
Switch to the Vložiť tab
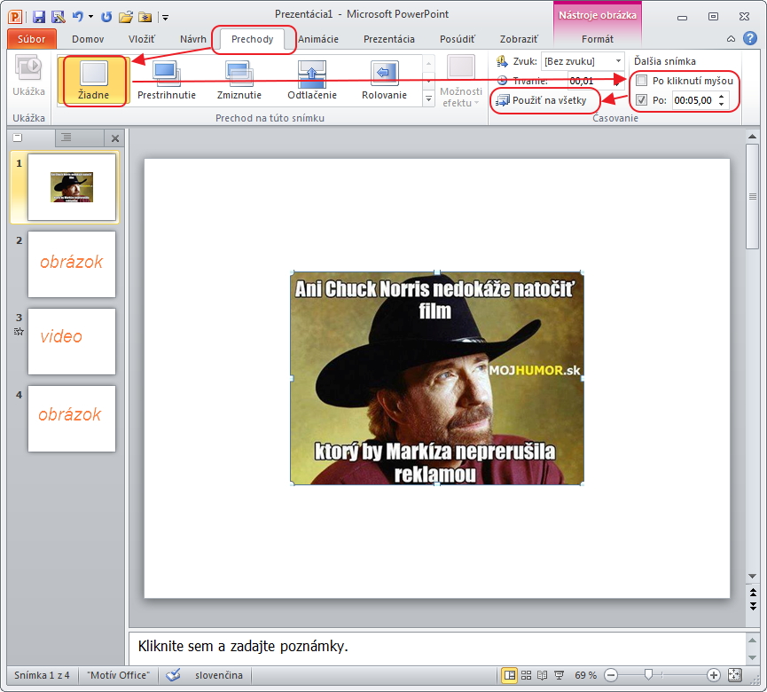[x=141, y=39]
